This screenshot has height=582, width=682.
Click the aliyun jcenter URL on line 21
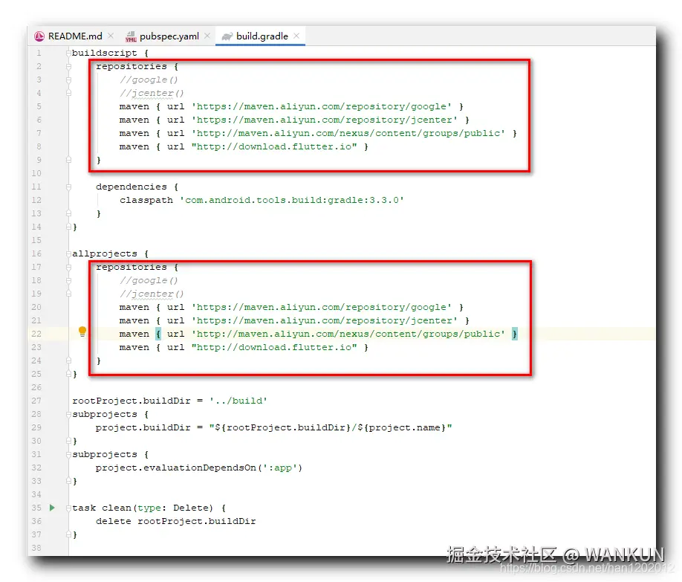[325, 321]
